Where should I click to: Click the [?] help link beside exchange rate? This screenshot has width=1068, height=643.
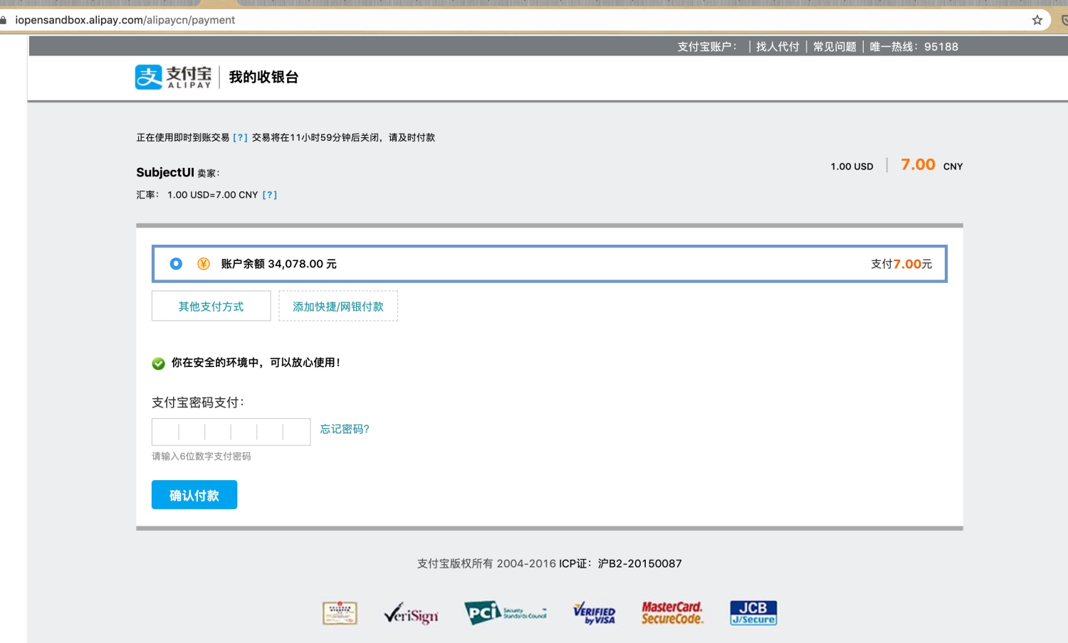[270, 195]
